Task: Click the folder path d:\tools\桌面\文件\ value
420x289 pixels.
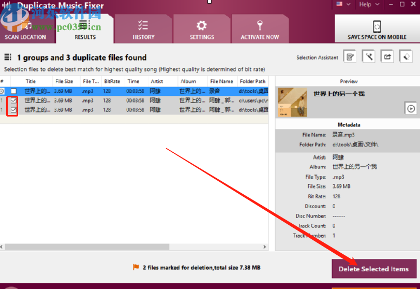Action: pos(355,144)
